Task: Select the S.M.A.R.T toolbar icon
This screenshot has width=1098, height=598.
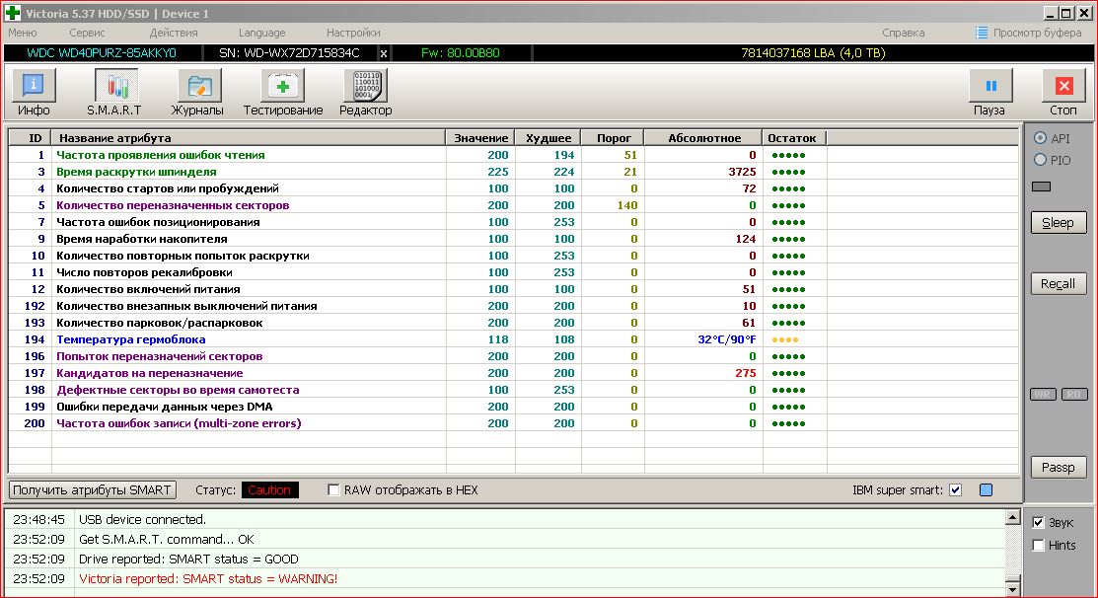Action: [116, 86]
